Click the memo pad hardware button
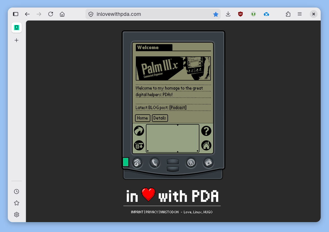Screen dimensions: 329x232 point(208,163)
